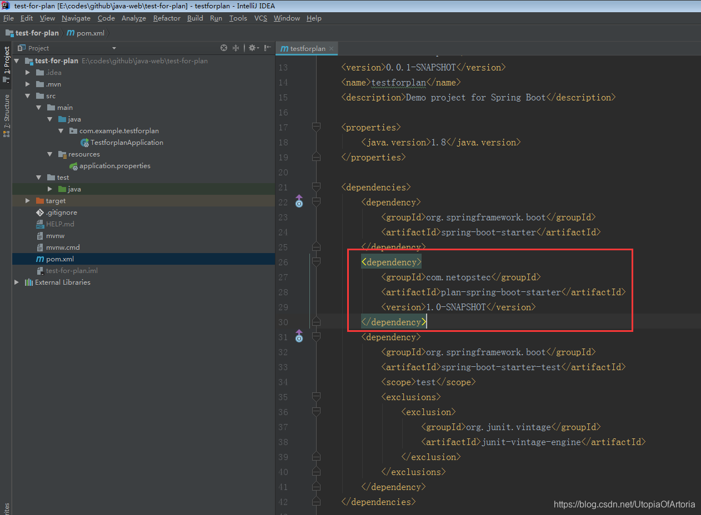Open the VCS menu
701x515 pixels.
261,18
